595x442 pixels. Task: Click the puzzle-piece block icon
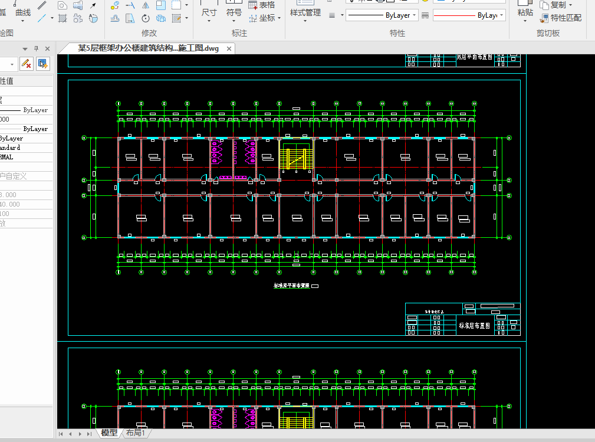pyautogui.click(x=78, y=18)
